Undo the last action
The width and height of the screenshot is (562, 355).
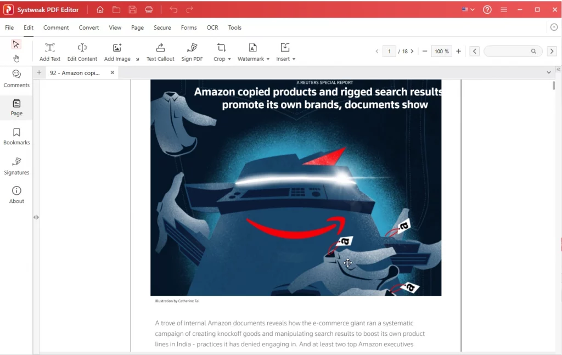click(x=173, y=10)
